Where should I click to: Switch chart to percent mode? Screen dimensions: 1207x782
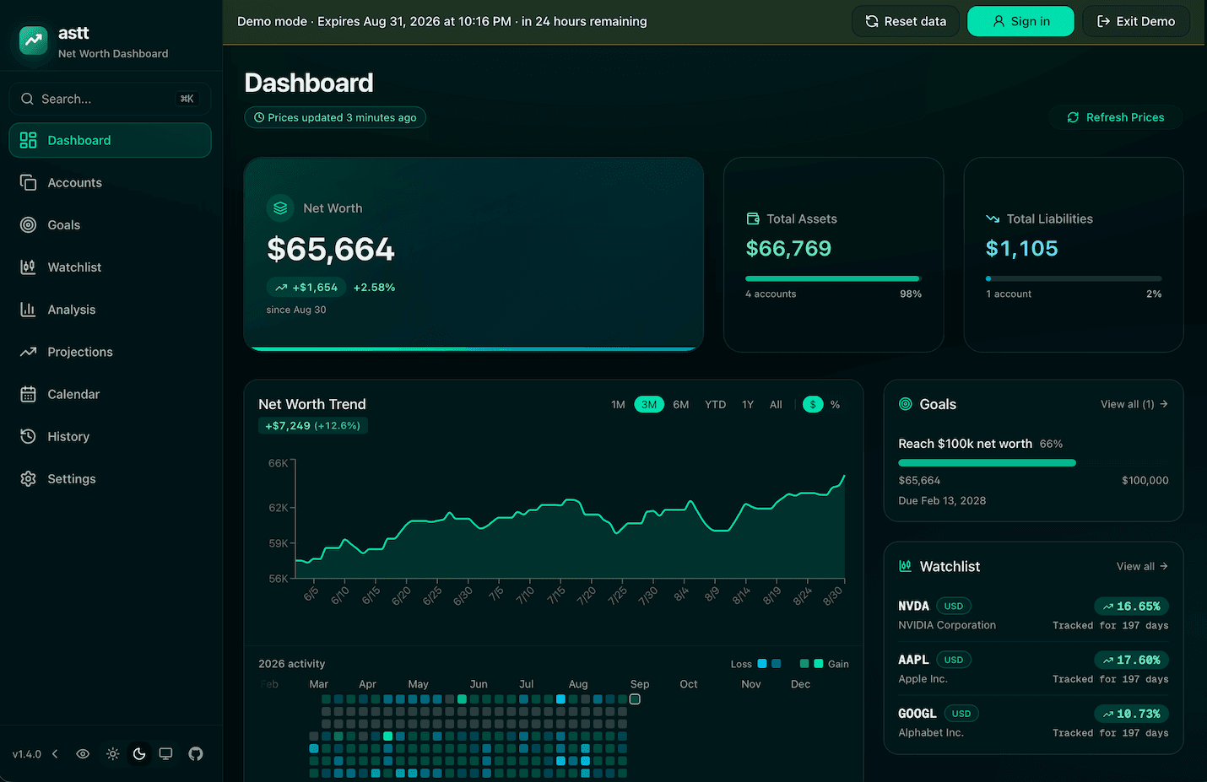835,405
